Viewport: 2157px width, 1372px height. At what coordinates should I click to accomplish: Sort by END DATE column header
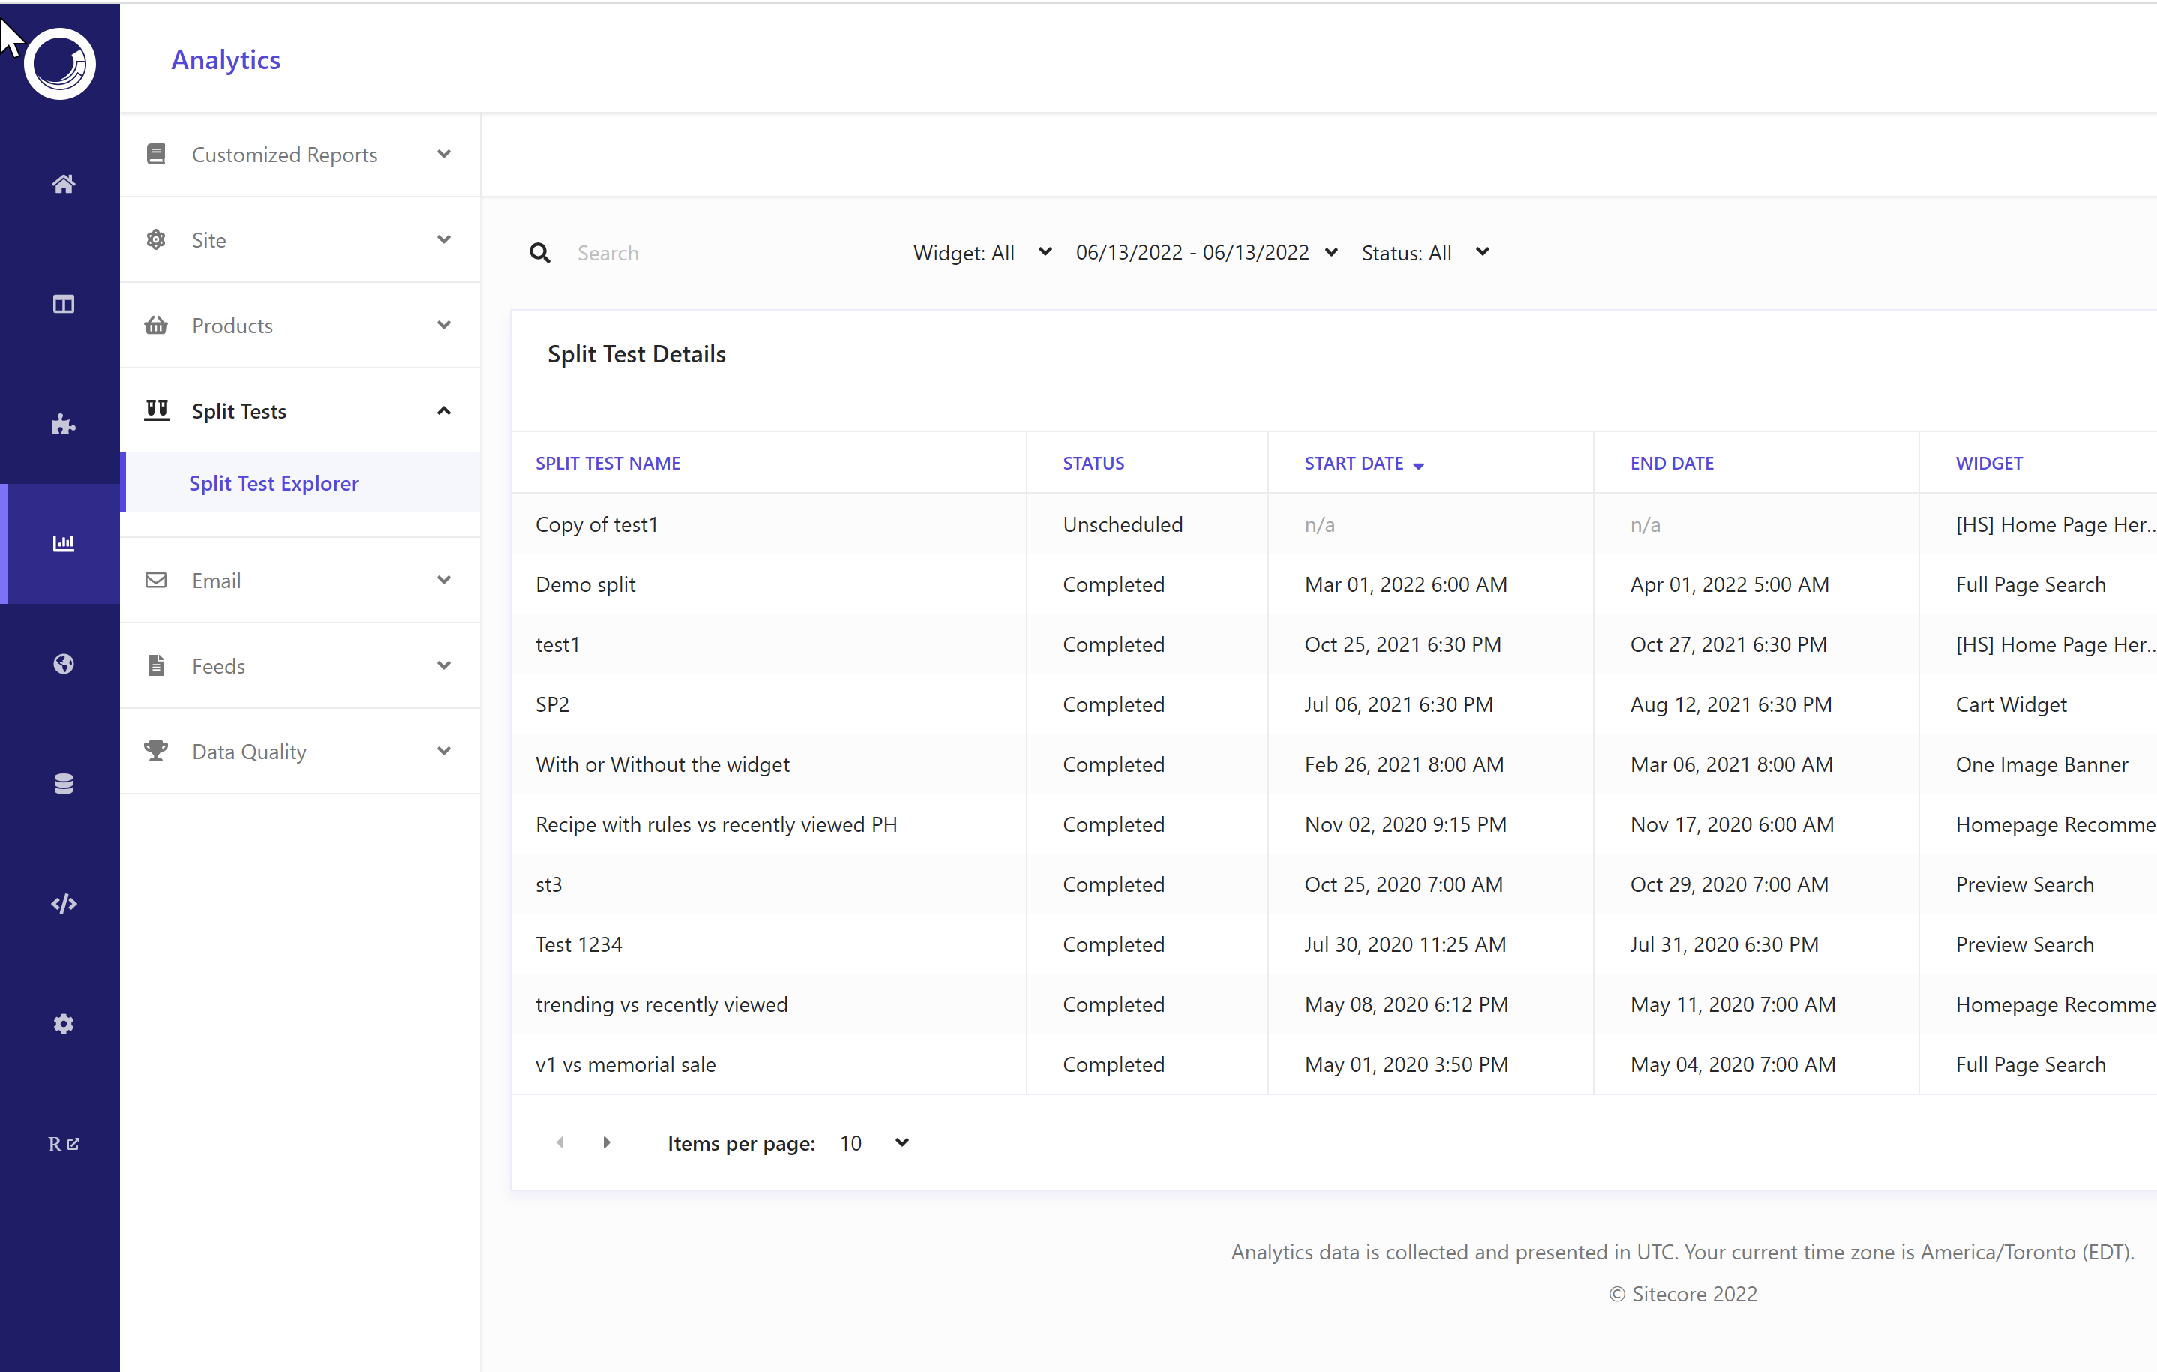1672,464
